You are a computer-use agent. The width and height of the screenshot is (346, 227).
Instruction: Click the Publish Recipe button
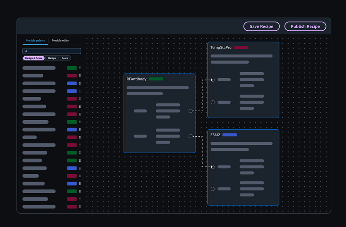(305, 26)
